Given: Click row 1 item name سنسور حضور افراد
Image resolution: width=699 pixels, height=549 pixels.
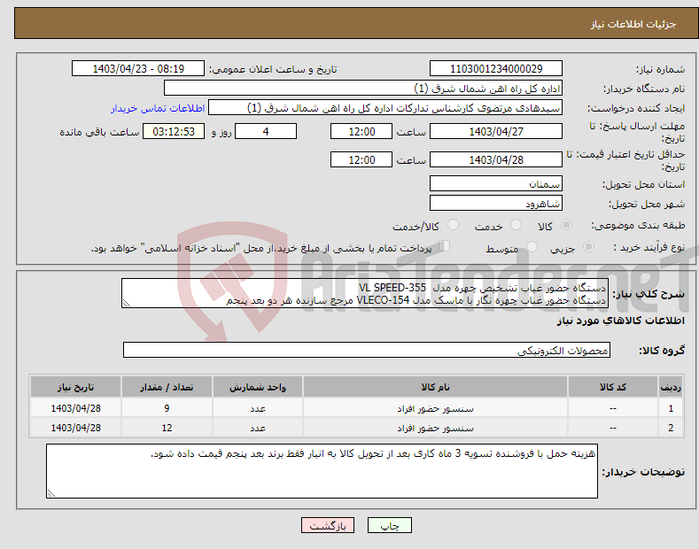Looking at the screenshot, I should tap(435, 408).
